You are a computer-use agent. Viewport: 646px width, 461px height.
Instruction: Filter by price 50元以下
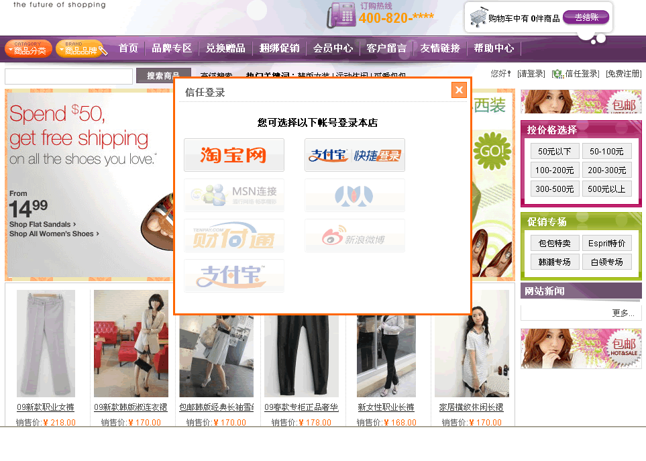[555, 151]
